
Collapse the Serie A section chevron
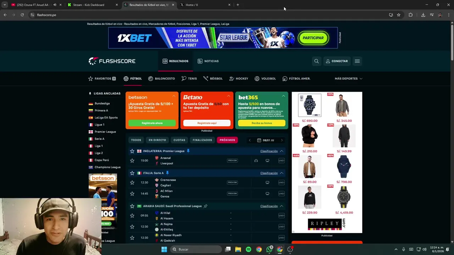[281, 173]
